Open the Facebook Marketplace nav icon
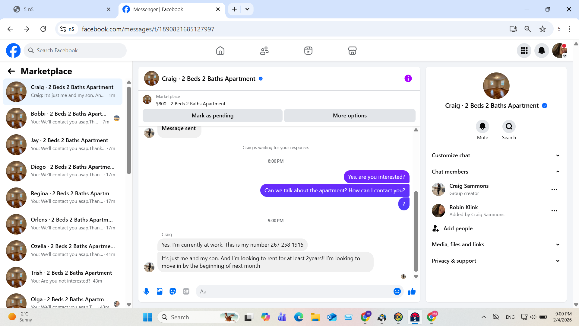 [352, 50]
